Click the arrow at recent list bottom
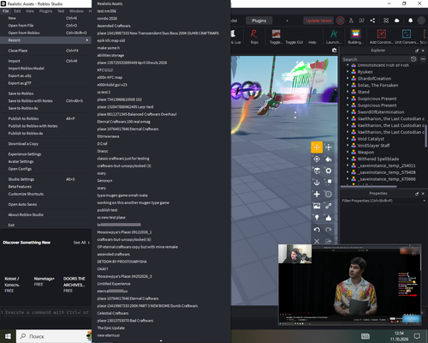 pos(161,340)
